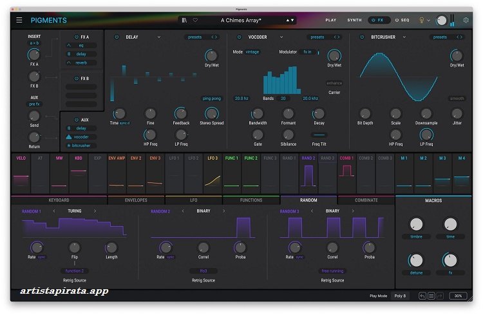The image size is (483, 315).
Task: Open the Bitcrusher presets button
Action: [x=440, y=37]
